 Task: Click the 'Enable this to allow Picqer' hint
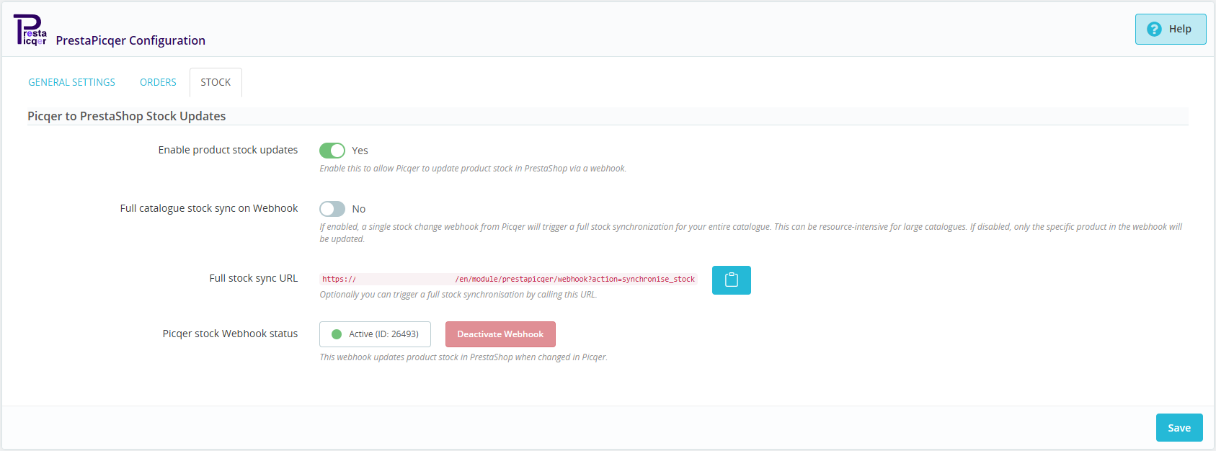473,169
